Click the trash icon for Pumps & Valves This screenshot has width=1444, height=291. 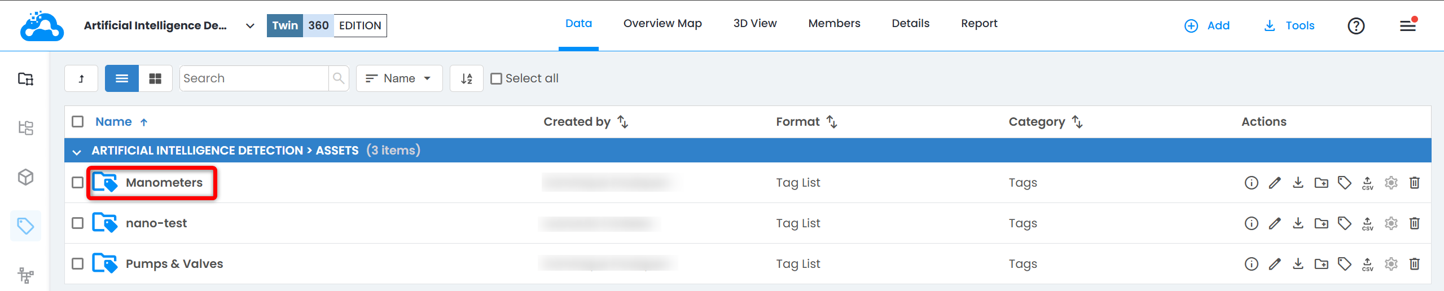coord(1414,264)
